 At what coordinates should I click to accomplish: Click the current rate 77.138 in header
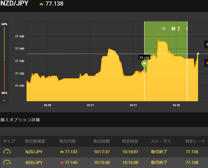55,4
